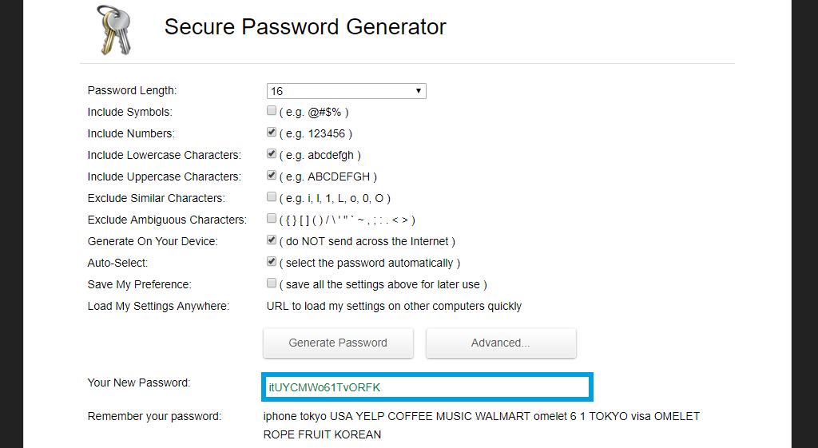Click the Secure Password Generator heading

click(305, 27)
